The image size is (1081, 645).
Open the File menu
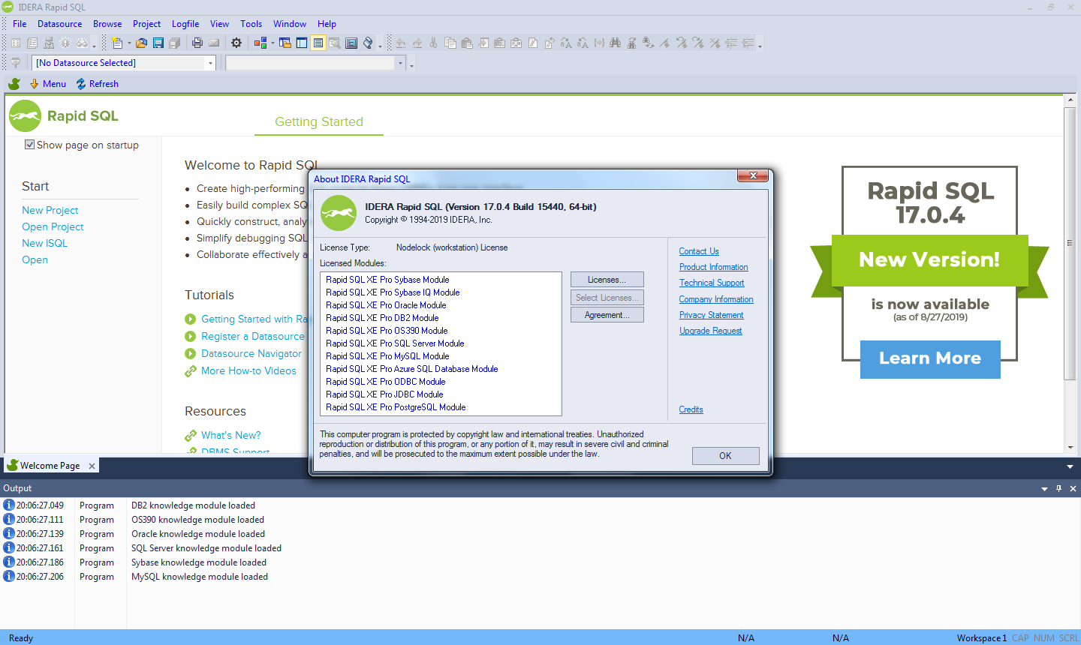tap(20, 24)
